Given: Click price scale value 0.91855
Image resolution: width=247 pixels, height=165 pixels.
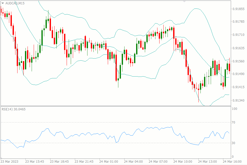Looking at the screenshot, I should click(239, 9).
